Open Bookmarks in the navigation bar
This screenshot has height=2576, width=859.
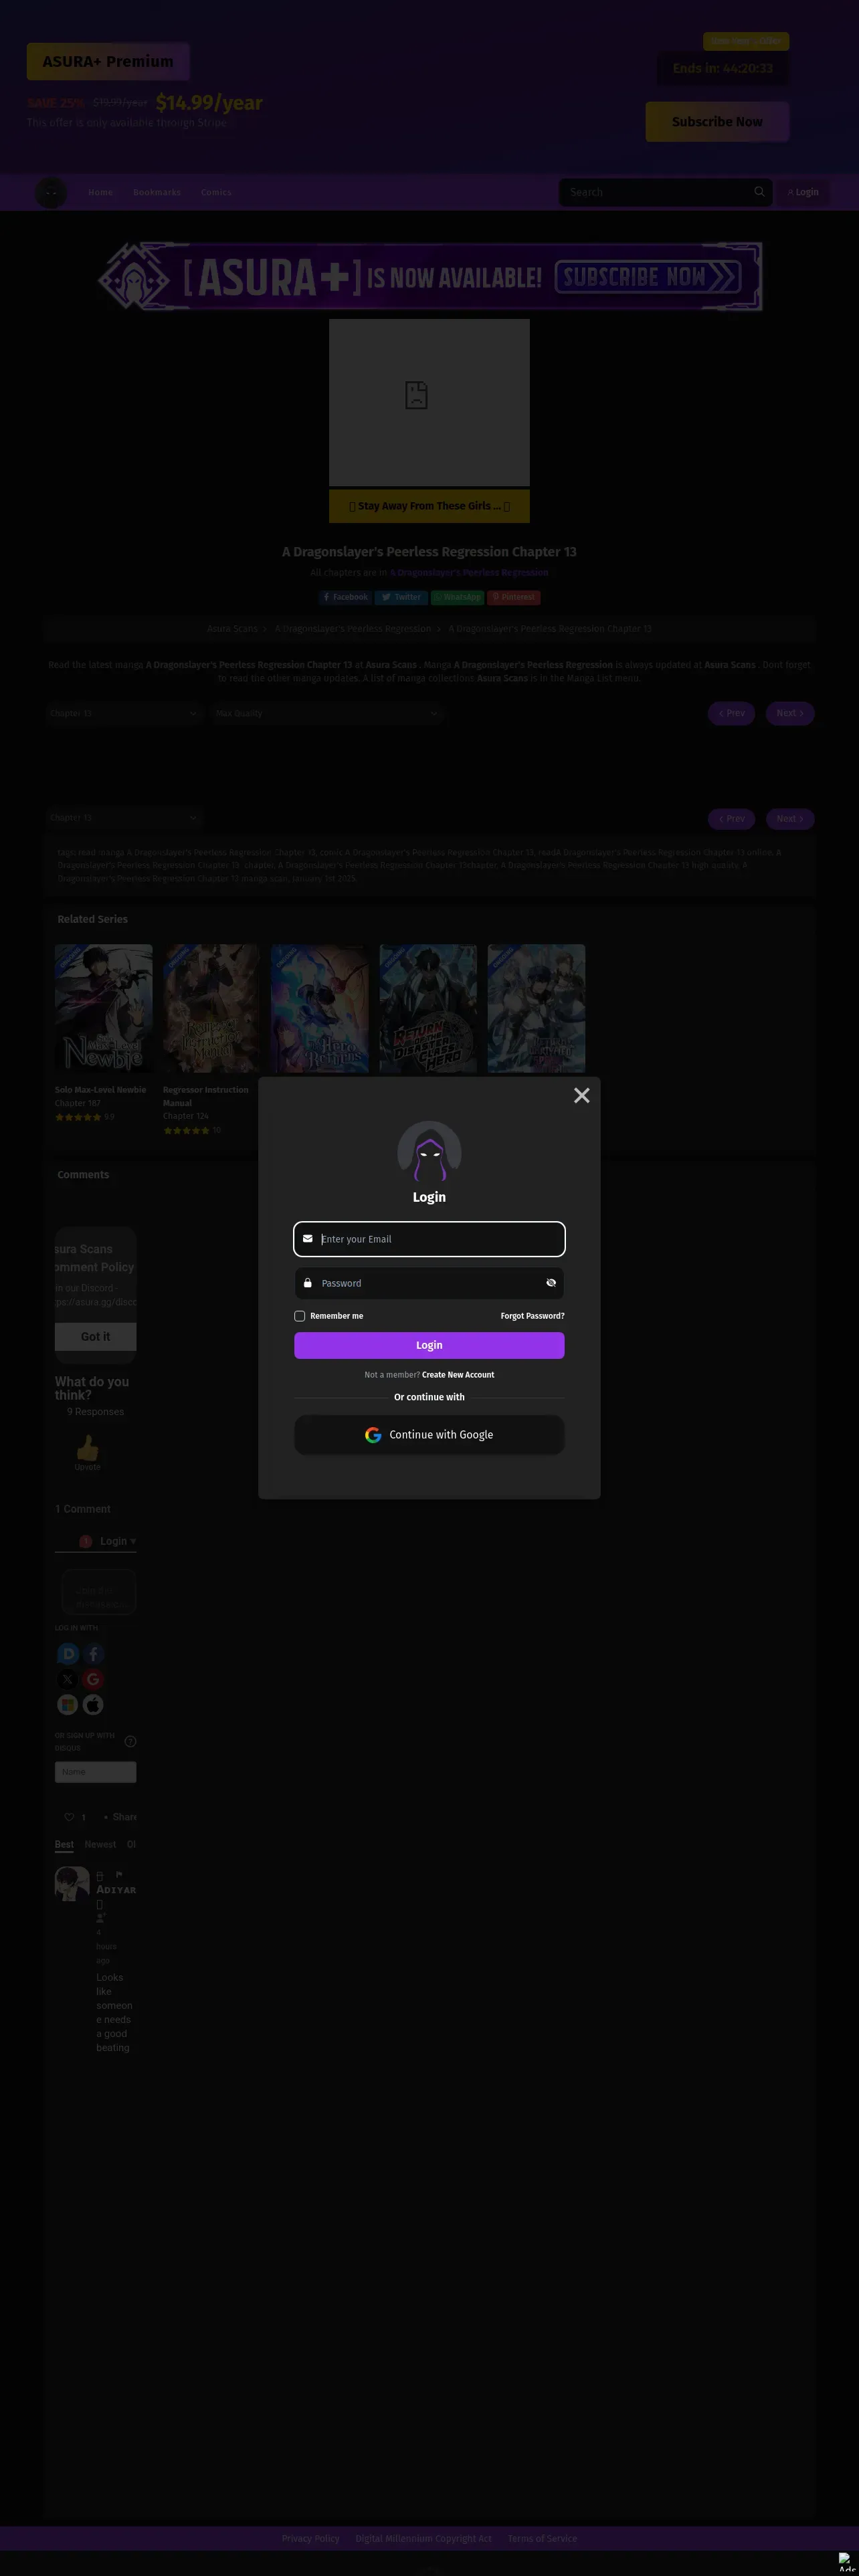pos(157,192)
